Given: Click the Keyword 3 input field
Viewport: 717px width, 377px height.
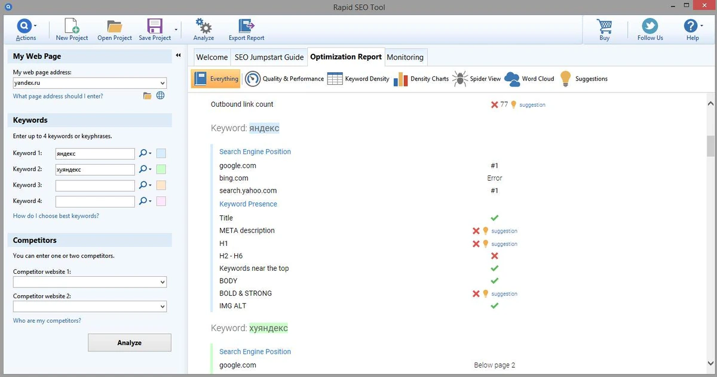Looking at the screenshot, I should [x=94, y=186].
